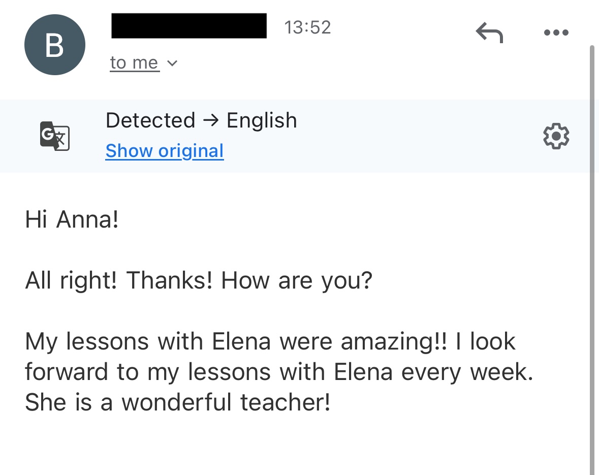The image size is (599, 475).
Task: Click the "Detected" source language label
Action: click(x=150, y=120)
